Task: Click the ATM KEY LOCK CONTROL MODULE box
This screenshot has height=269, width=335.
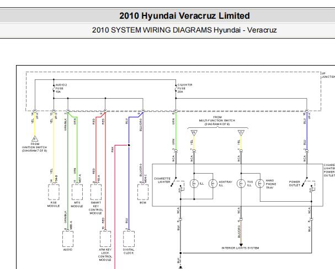Action: pyautogui.click(x=105, y=239)
